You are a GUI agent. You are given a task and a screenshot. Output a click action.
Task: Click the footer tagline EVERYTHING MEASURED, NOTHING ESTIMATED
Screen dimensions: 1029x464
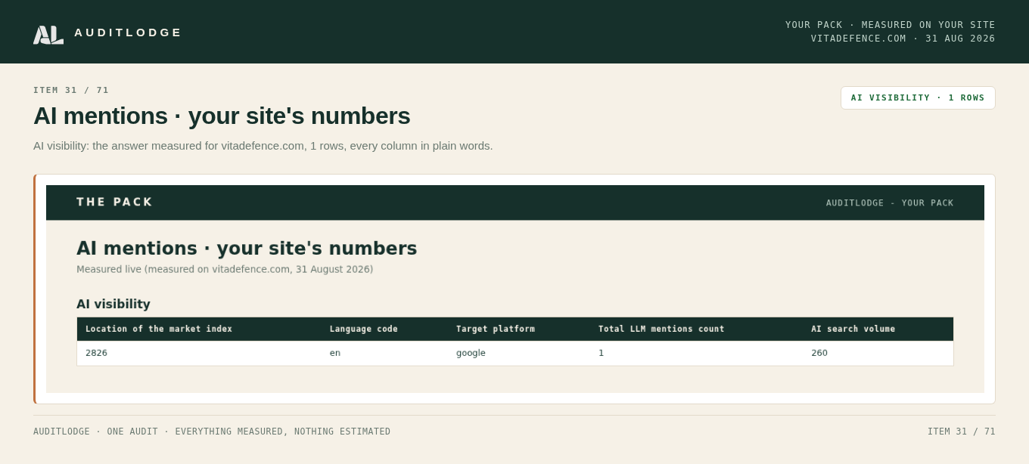[x=283, y=432]
